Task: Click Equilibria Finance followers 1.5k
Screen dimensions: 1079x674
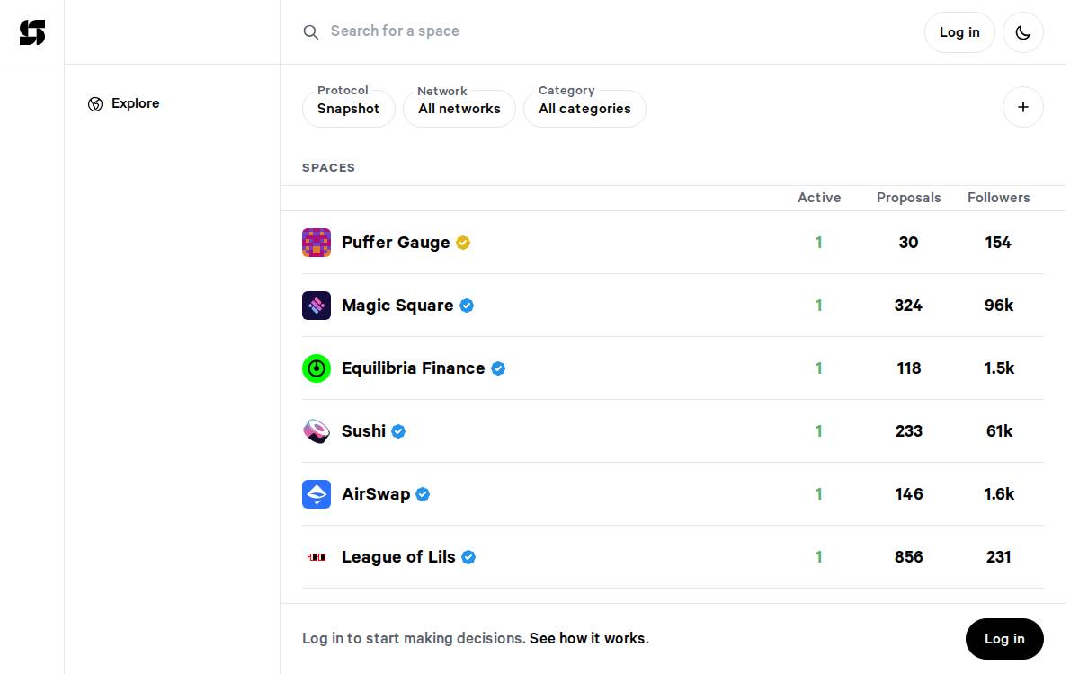Action: pos(999,368)
